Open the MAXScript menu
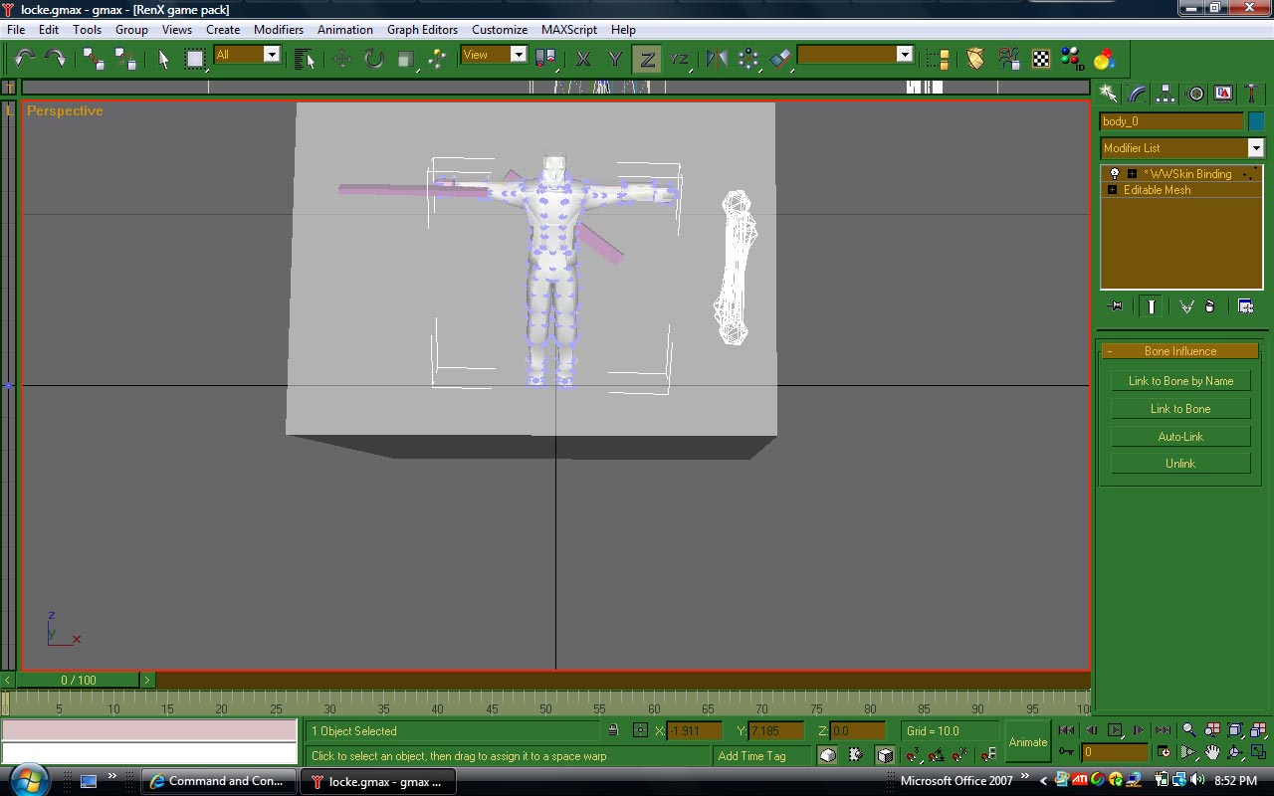 pyautogui.click(x=568, y=30)
